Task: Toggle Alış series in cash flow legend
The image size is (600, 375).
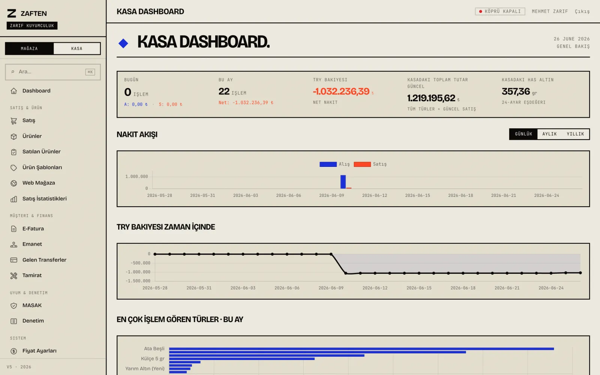Action: 334,164
